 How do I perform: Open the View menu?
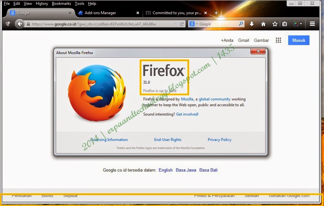28,4
